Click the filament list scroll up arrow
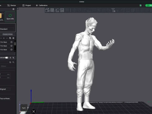152x114 pixels. (x=15, y=41)
